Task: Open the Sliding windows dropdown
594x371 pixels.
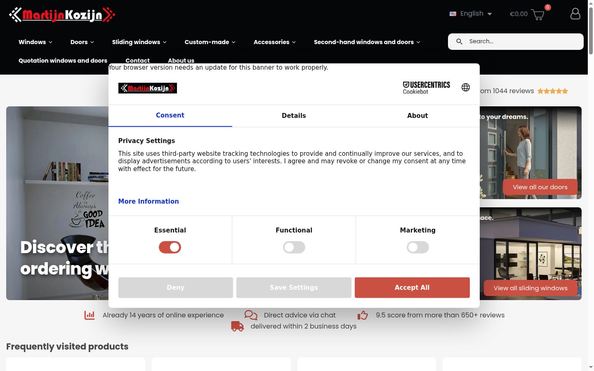Action: [139, 42]
